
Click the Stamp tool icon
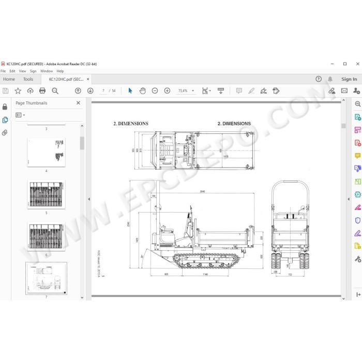tap(276, 90)
